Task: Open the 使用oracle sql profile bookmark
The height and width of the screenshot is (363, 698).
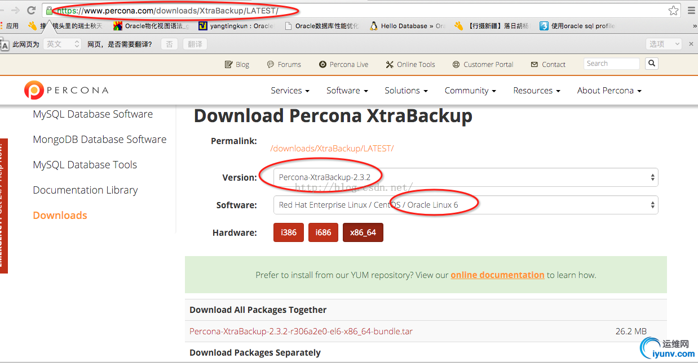Action: point(577,26)
